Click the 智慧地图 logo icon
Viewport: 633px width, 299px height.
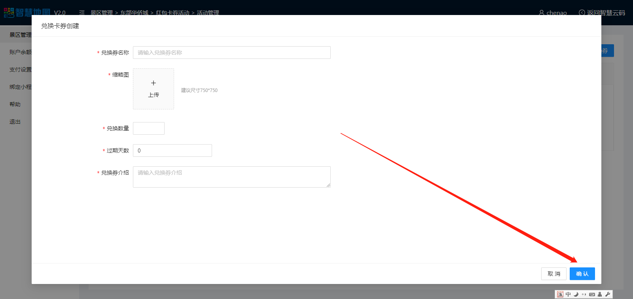coord(9,13)
